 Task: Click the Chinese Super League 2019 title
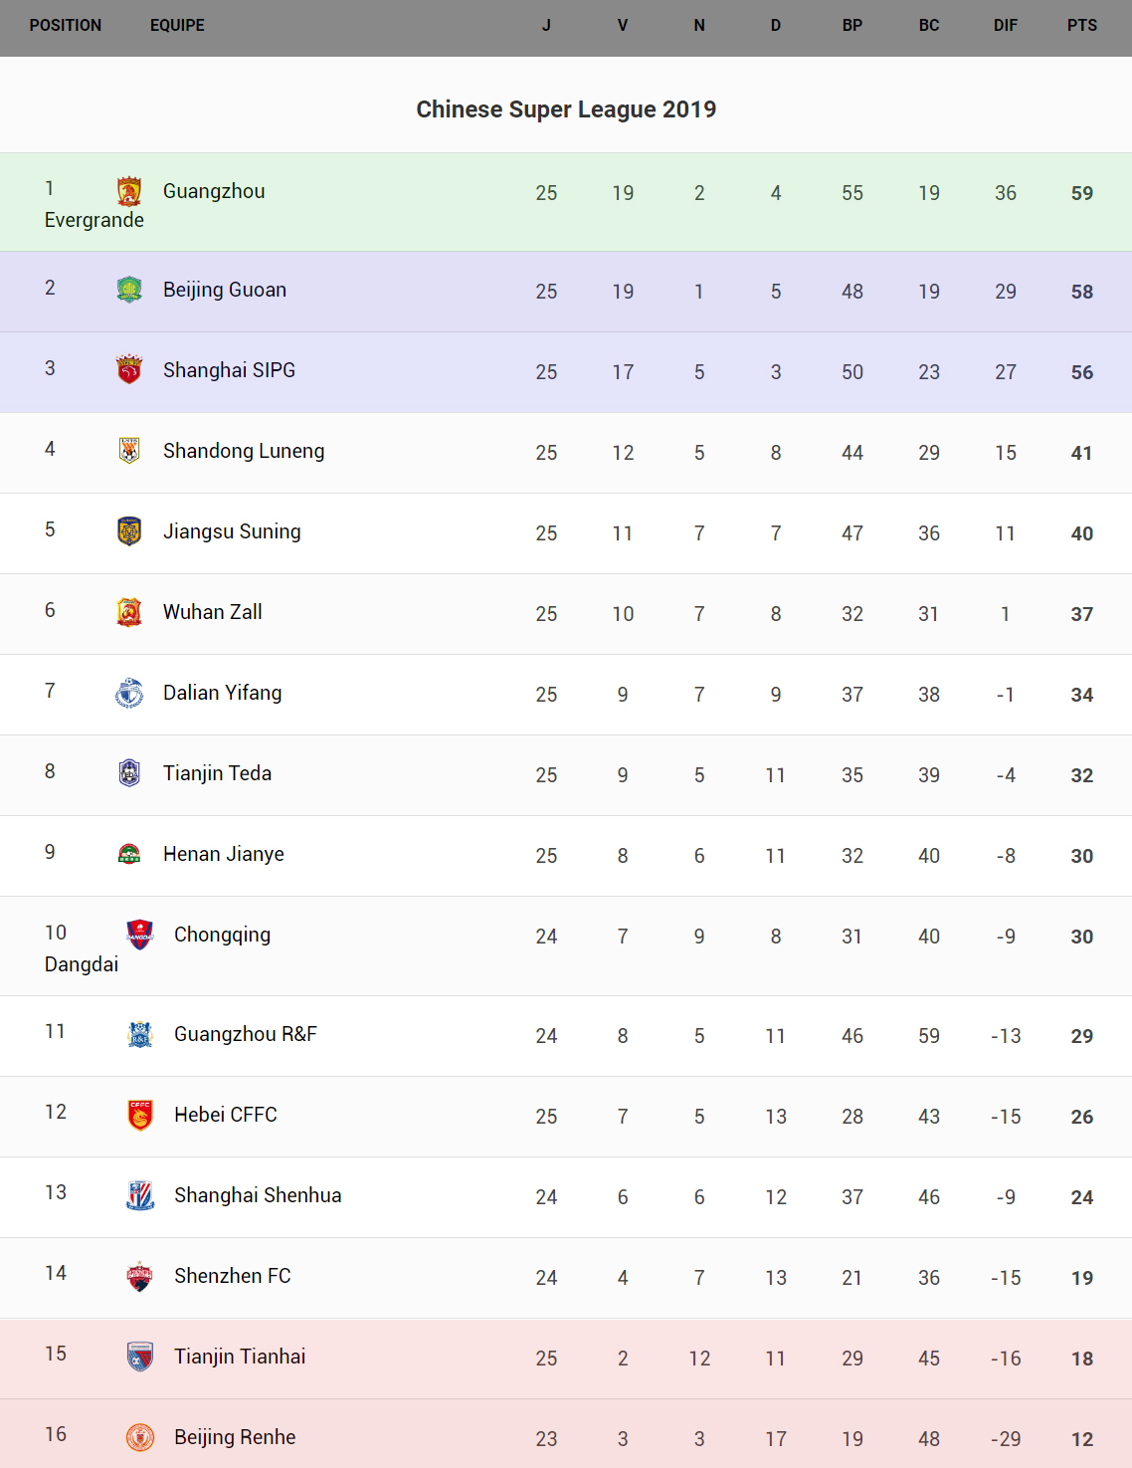[566, 109]
